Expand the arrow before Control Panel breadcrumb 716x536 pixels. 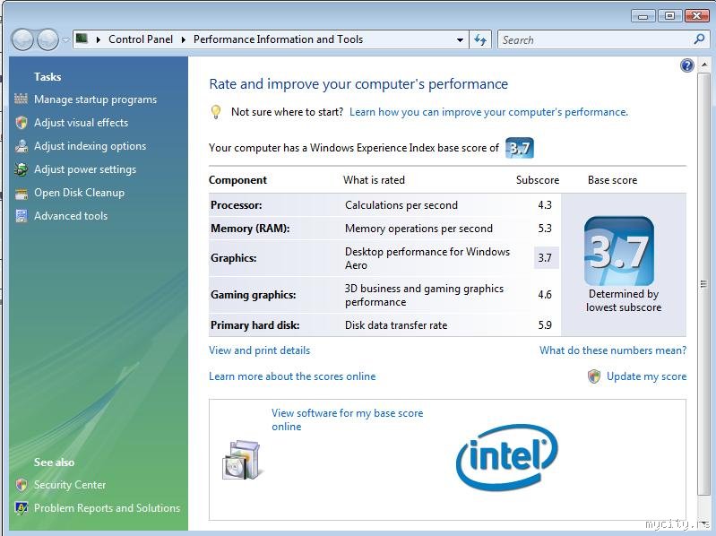click(x=99, y=39)
